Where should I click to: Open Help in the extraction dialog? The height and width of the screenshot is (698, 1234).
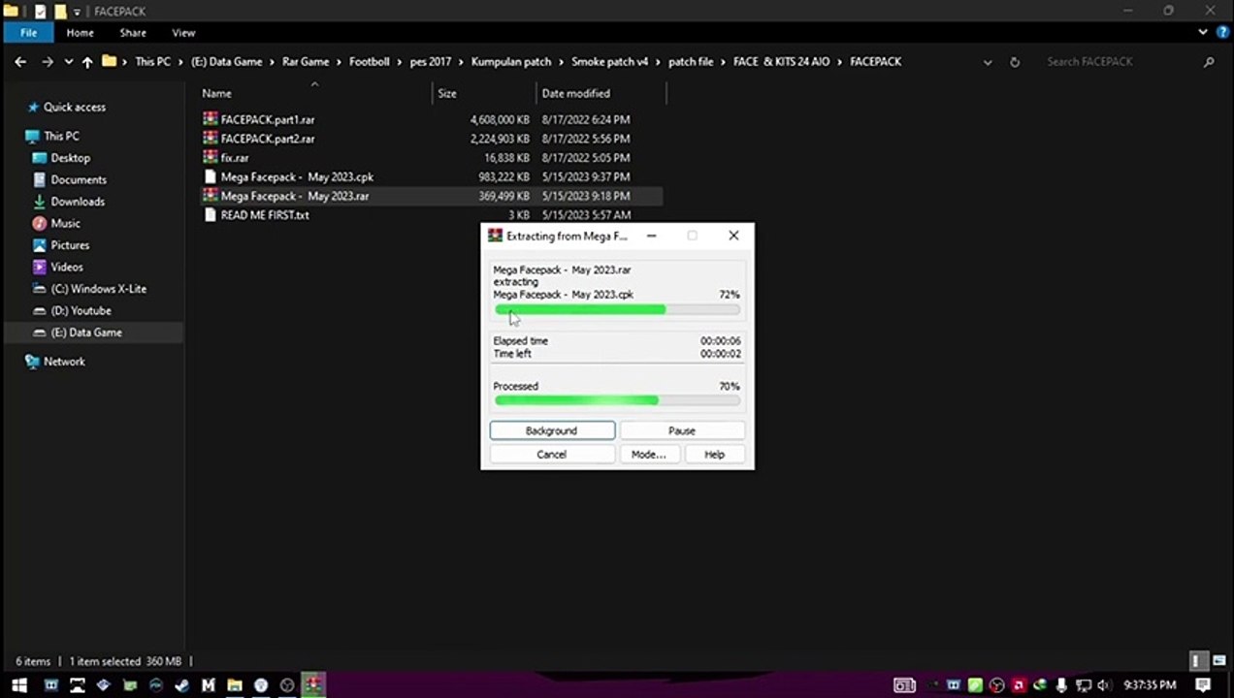tap(715, 454)
